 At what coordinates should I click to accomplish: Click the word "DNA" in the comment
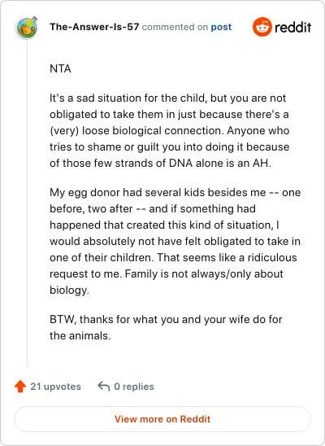pyautogui.click(x=180, y=164)
